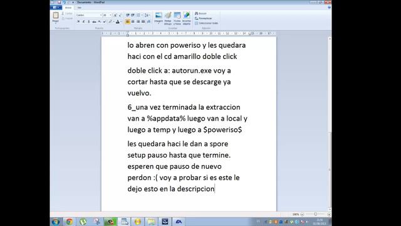
Task: Click Copiar in the clipboard group
Action: pos(67,18)
